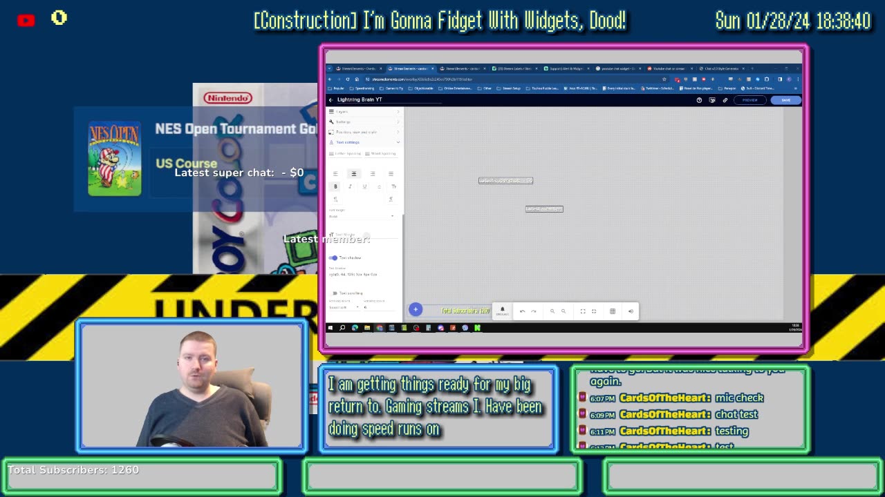885x497 pixels.
Task: Open the Speedrunning bookmarks folder
Action: point(362,88)
